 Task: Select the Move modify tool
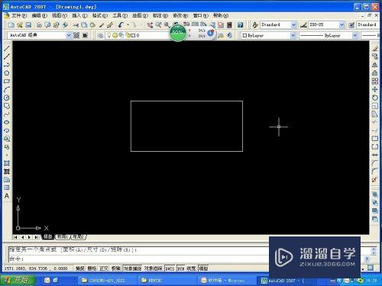tap(374, 89)
